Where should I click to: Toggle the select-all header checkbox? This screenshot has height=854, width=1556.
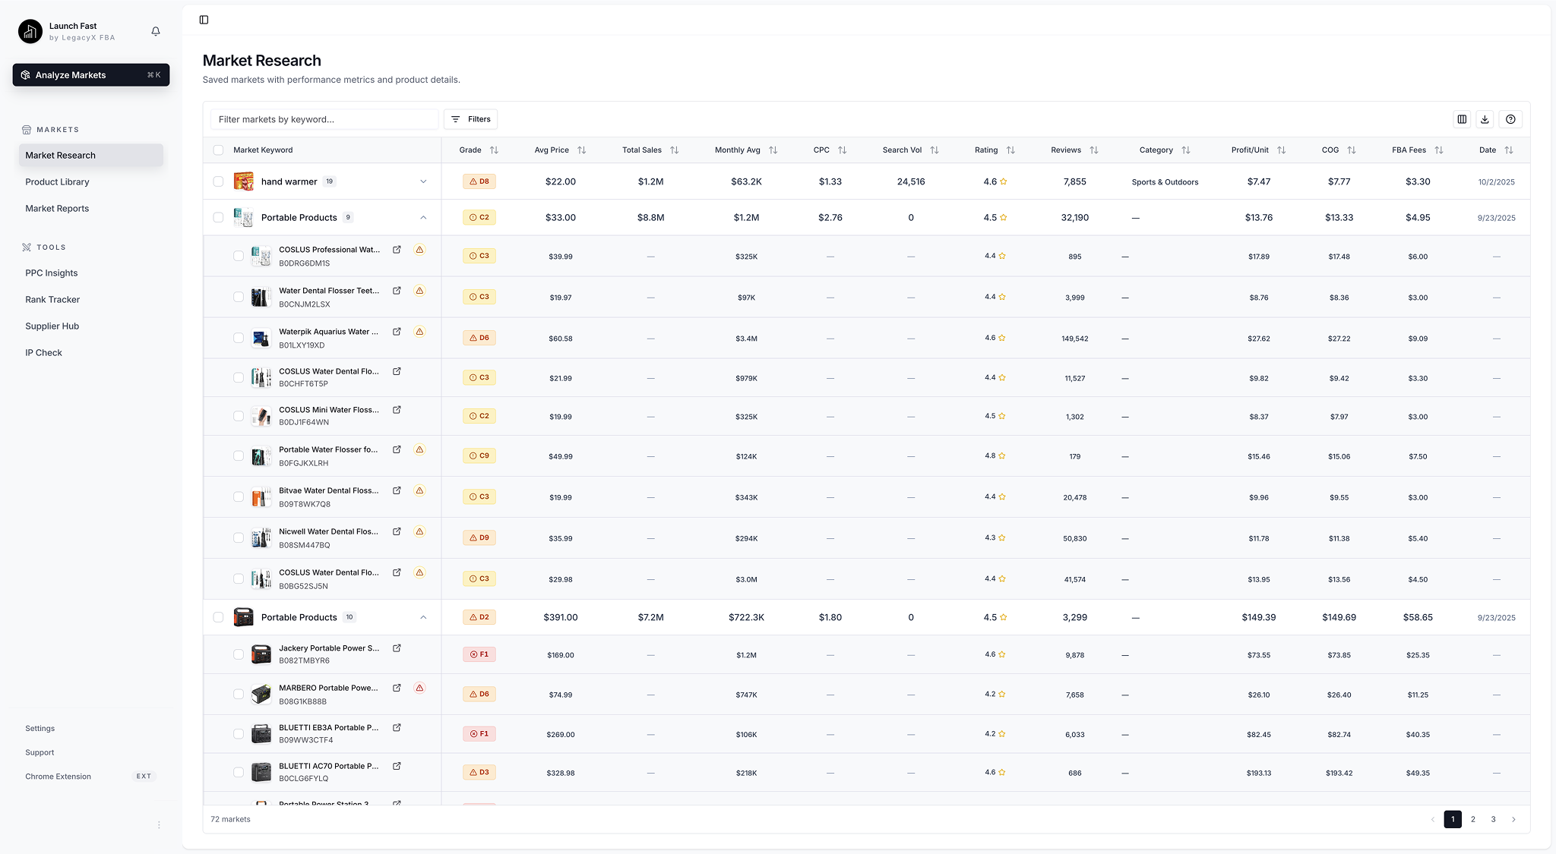pos(219,150)
